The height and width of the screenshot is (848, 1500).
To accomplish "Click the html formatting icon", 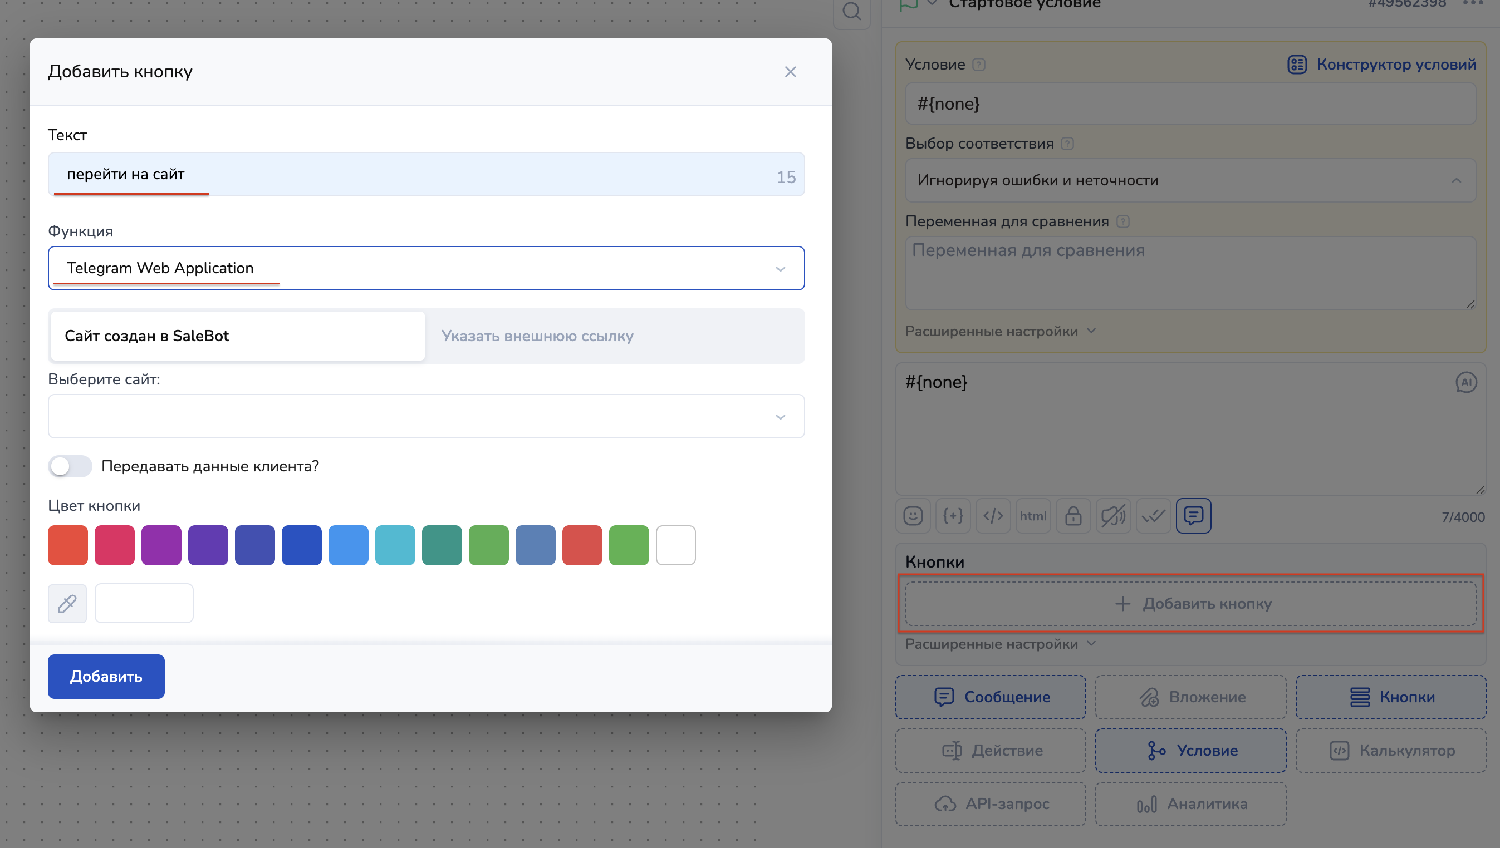I will pyautogui.click(x=1033, y=516).
